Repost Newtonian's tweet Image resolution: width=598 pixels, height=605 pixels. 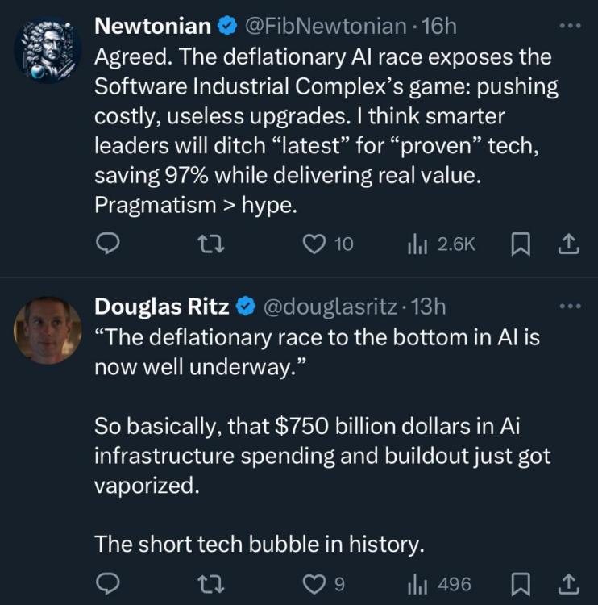click(210, 243)
